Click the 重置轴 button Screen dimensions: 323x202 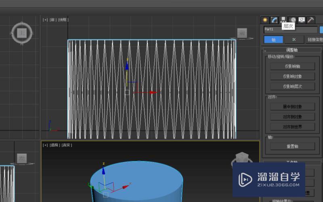(292, 146)
